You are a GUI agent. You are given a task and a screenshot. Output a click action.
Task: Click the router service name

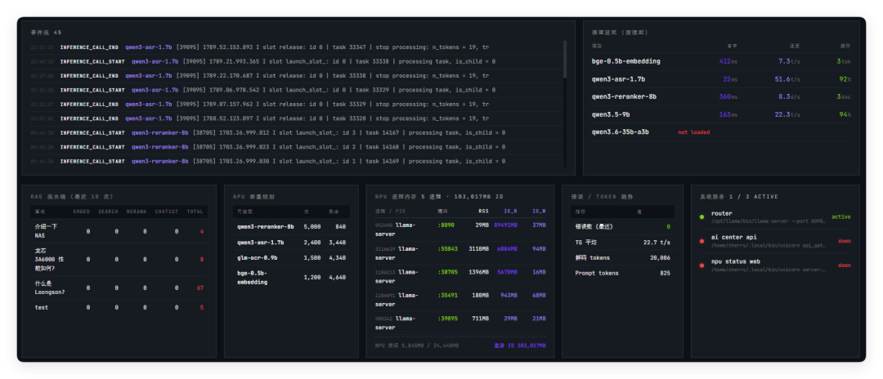pyautogui.click(x=721, y=214)
